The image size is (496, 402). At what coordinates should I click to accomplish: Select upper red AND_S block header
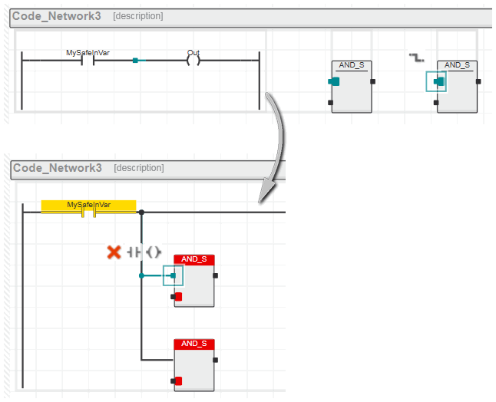pyautogui.click(x=194, y=259)
